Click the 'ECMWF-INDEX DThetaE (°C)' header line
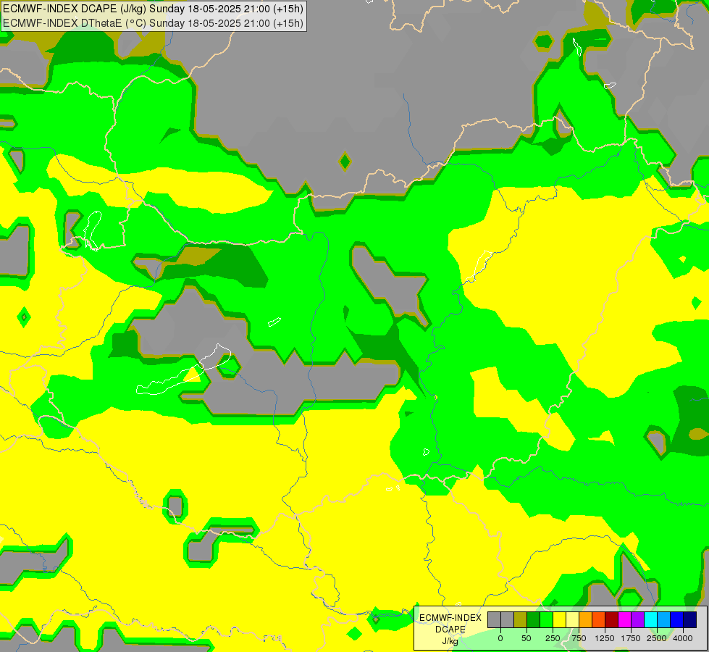This screenshot has width=709, height=652. pos(153,23)
